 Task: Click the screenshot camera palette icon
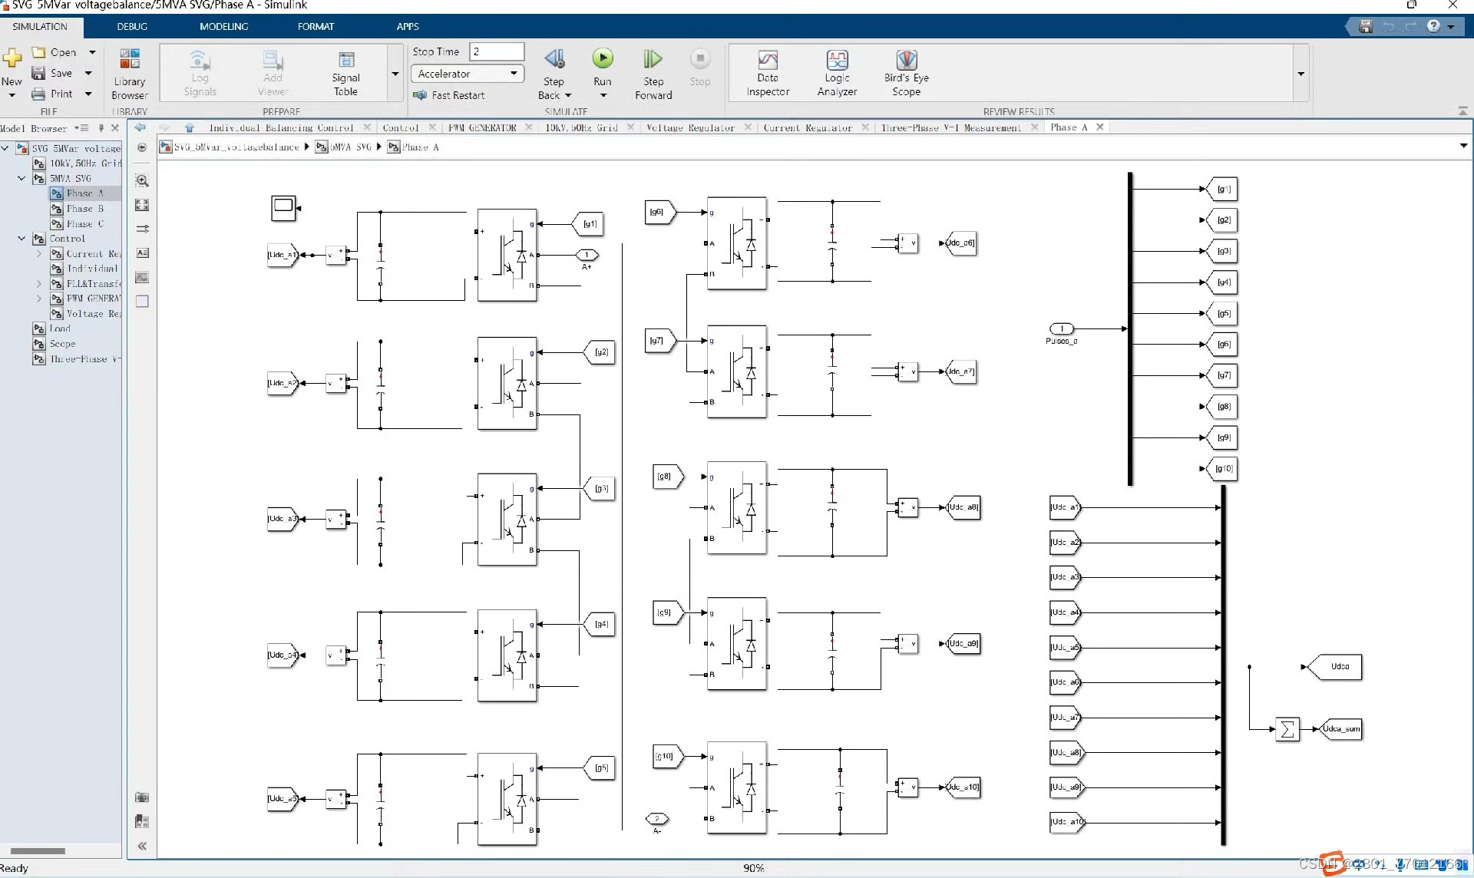142,797
